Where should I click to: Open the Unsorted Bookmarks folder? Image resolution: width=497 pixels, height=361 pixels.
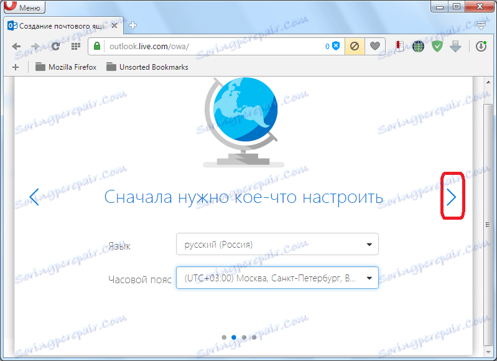147,67
